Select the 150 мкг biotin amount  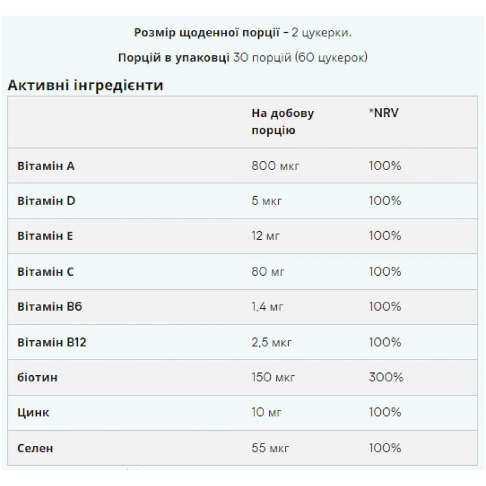(273, 377)
